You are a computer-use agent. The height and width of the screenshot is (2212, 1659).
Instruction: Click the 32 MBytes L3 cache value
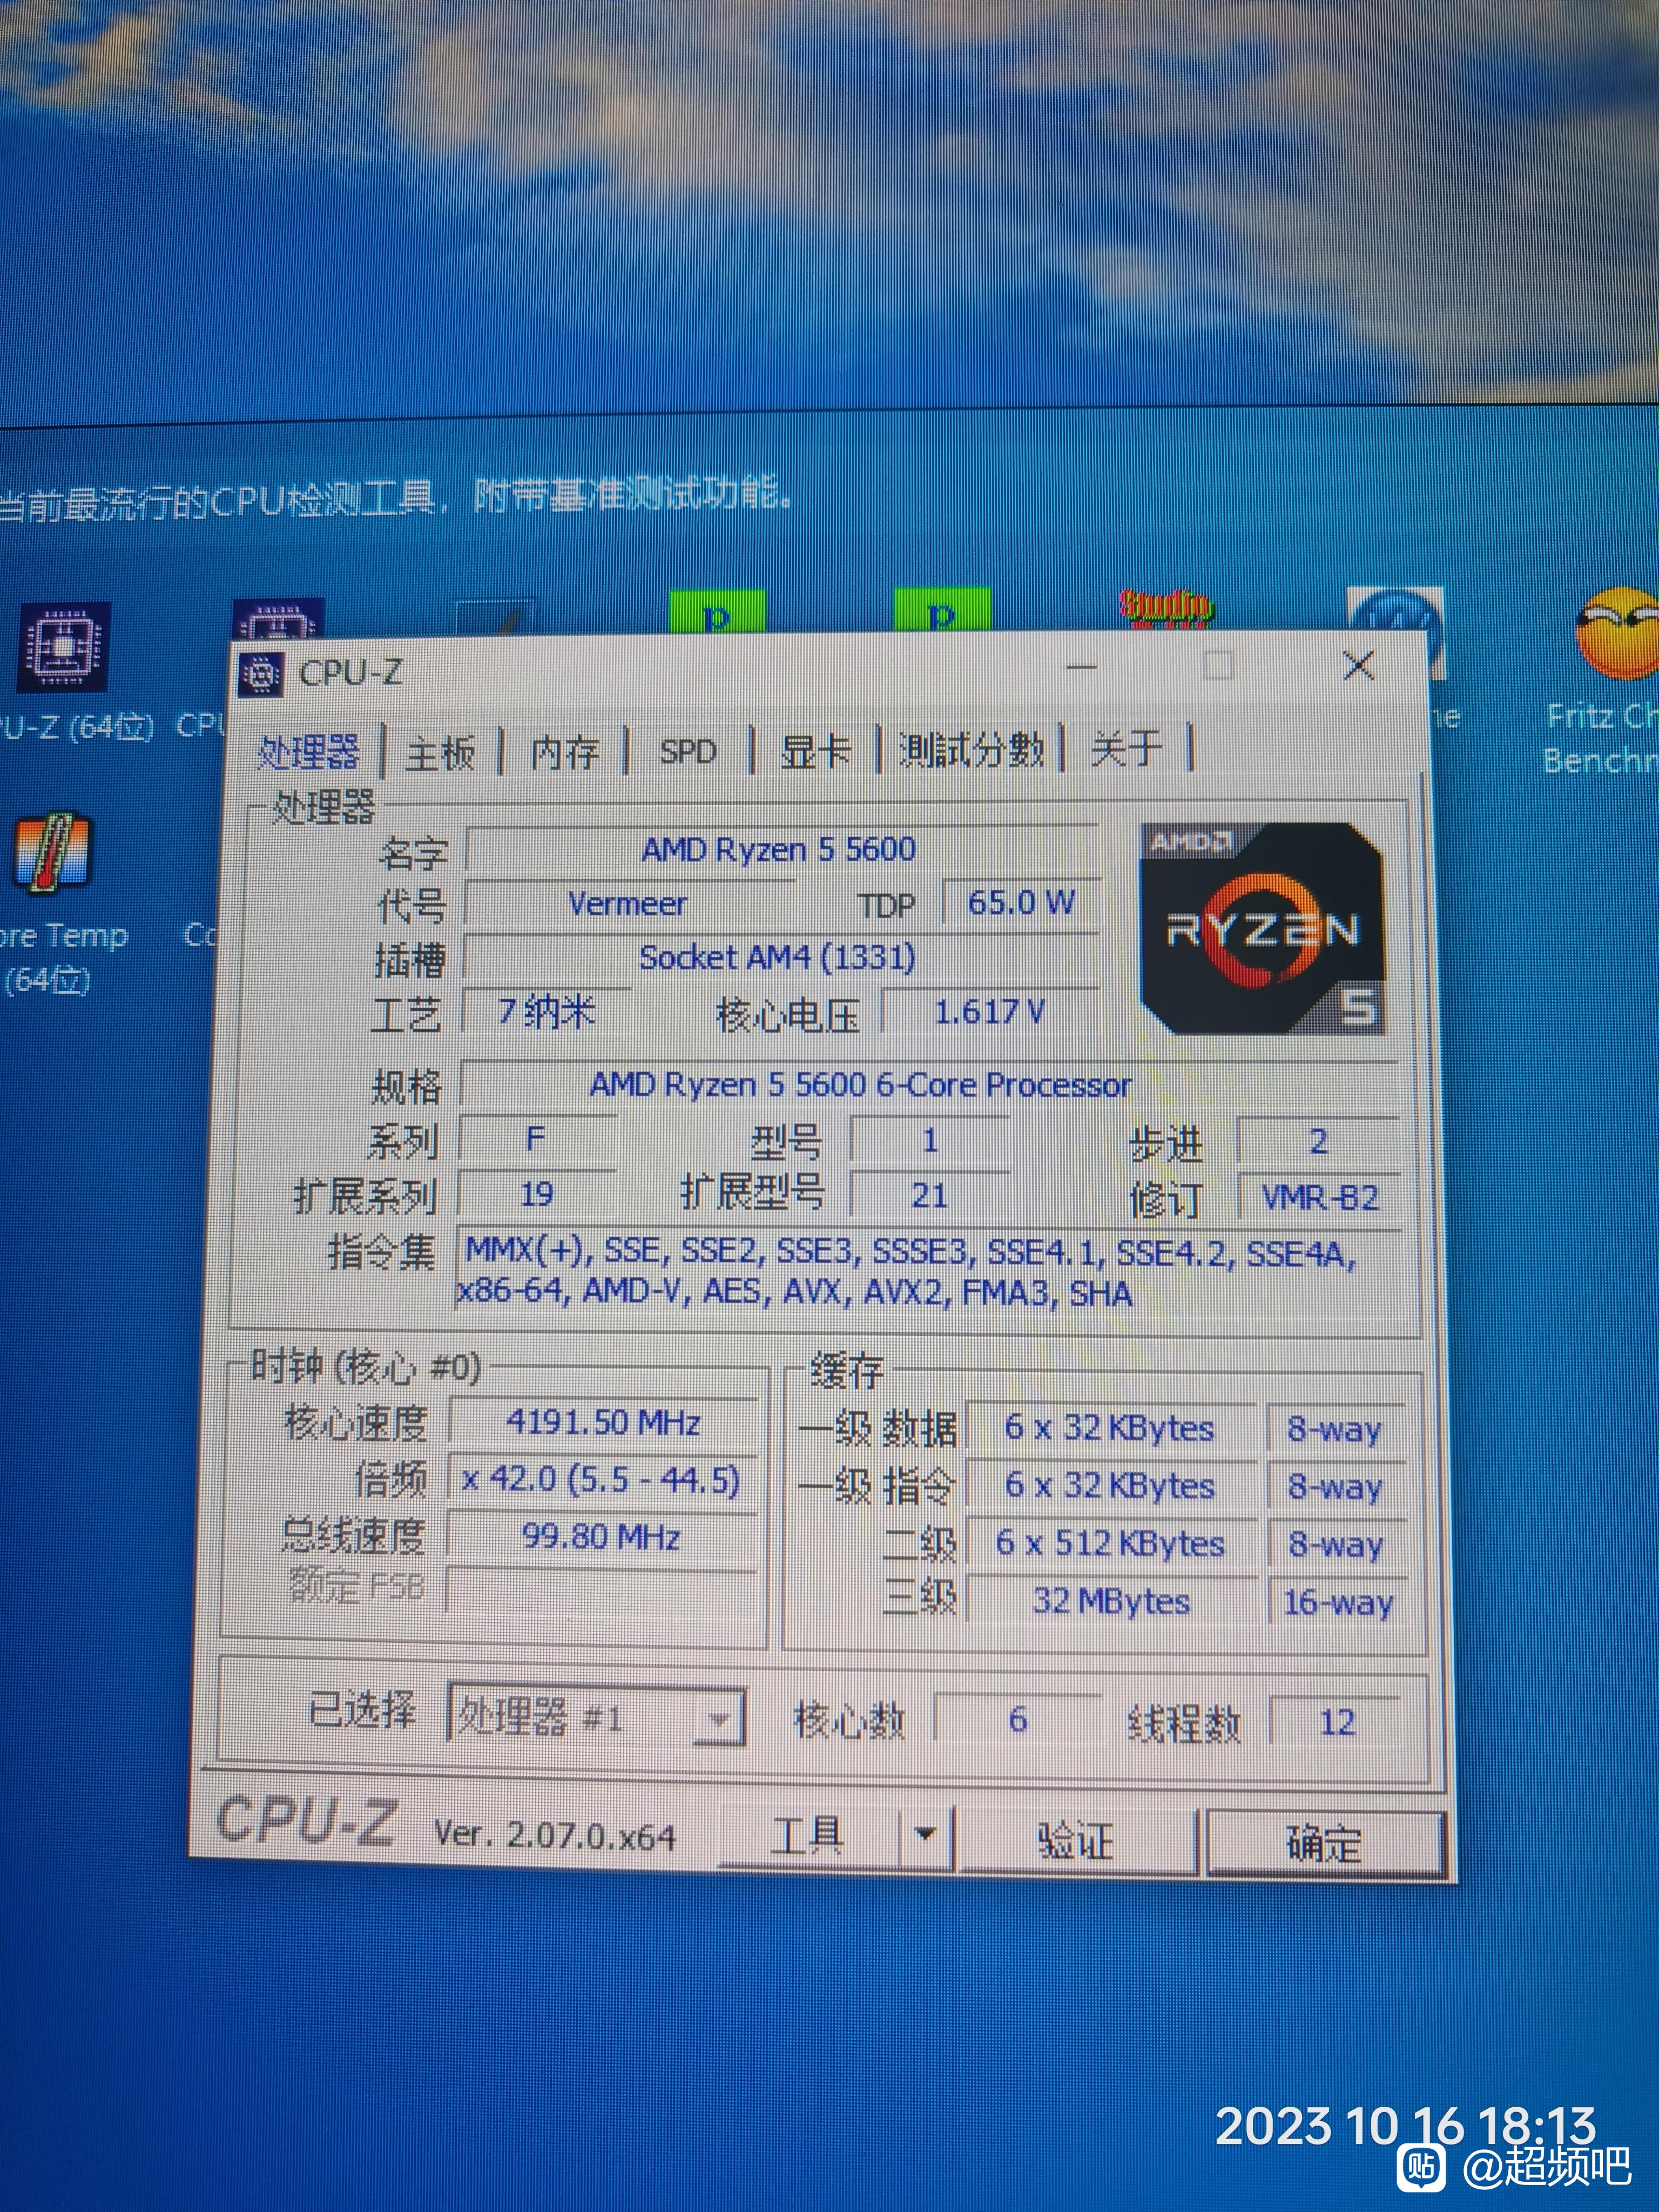coord(1111,1602)
